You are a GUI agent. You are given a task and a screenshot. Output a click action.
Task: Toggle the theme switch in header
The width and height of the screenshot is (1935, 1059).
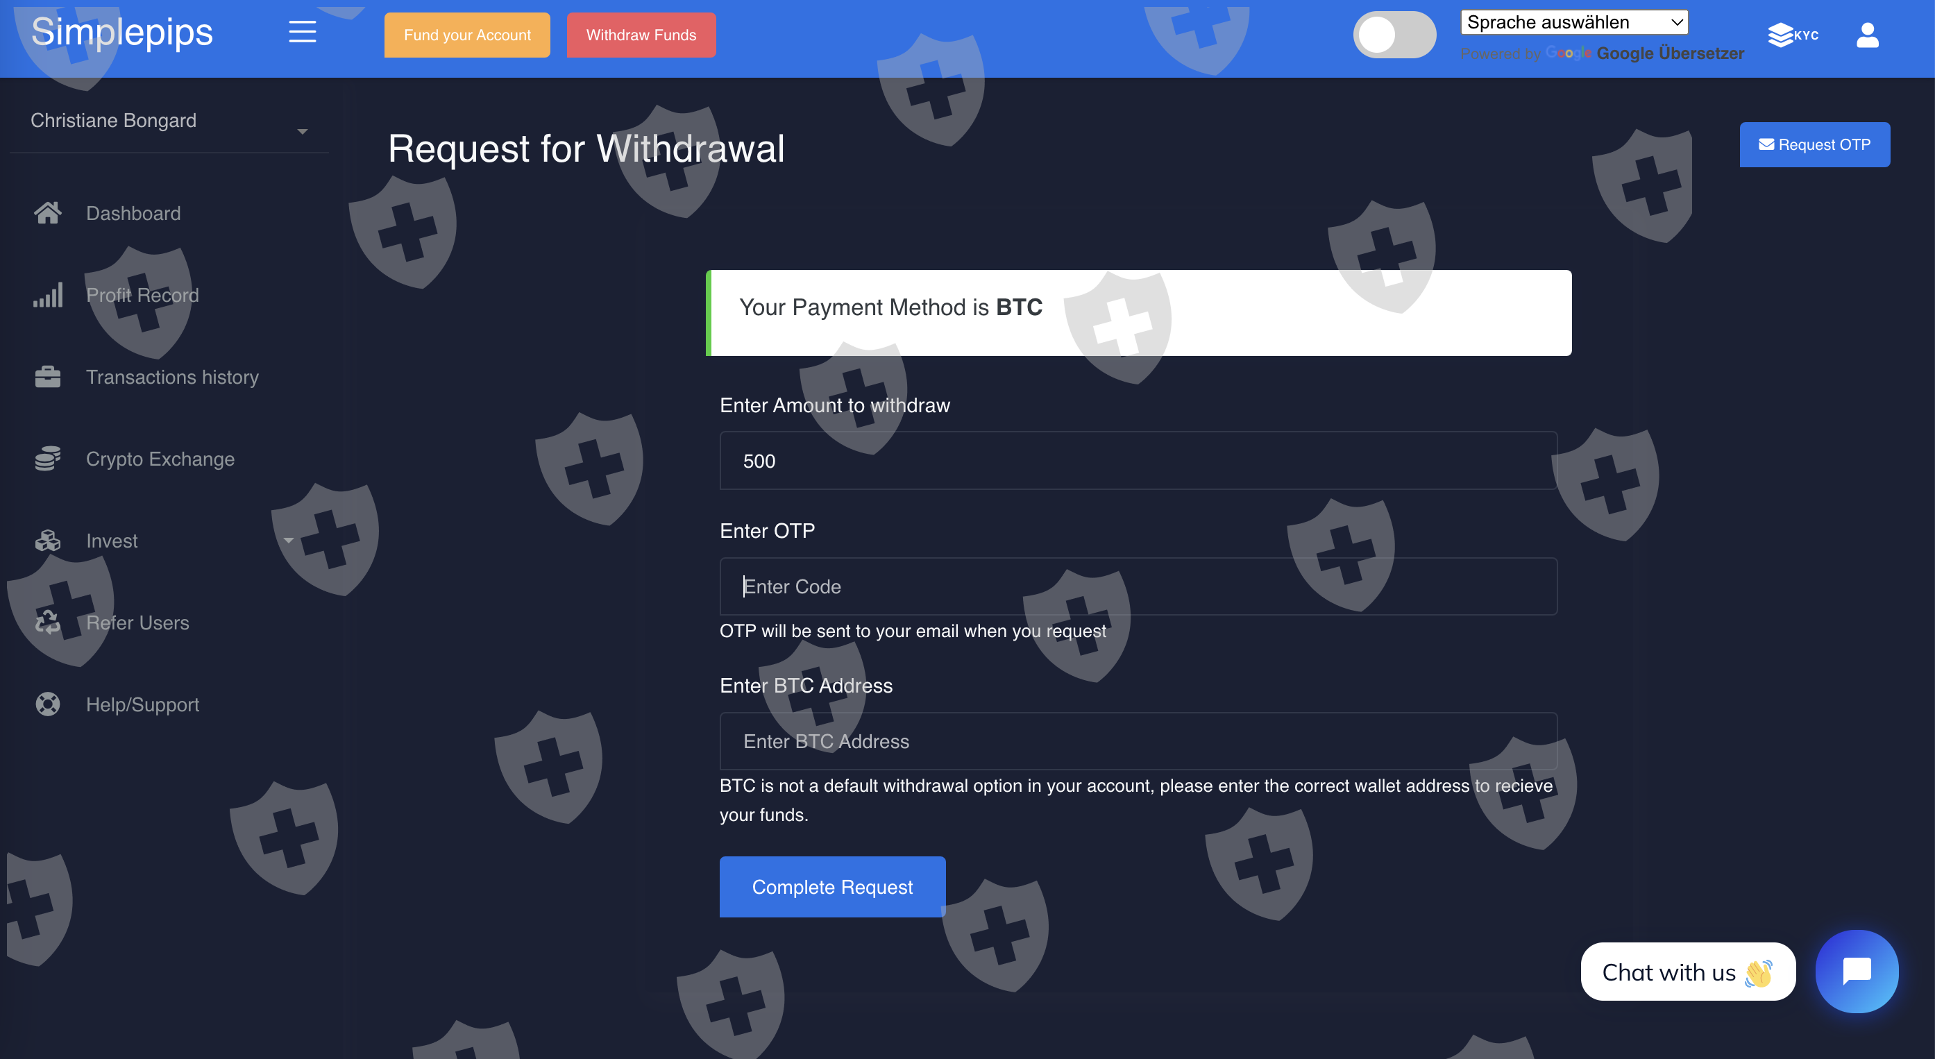click(1394, 35)
